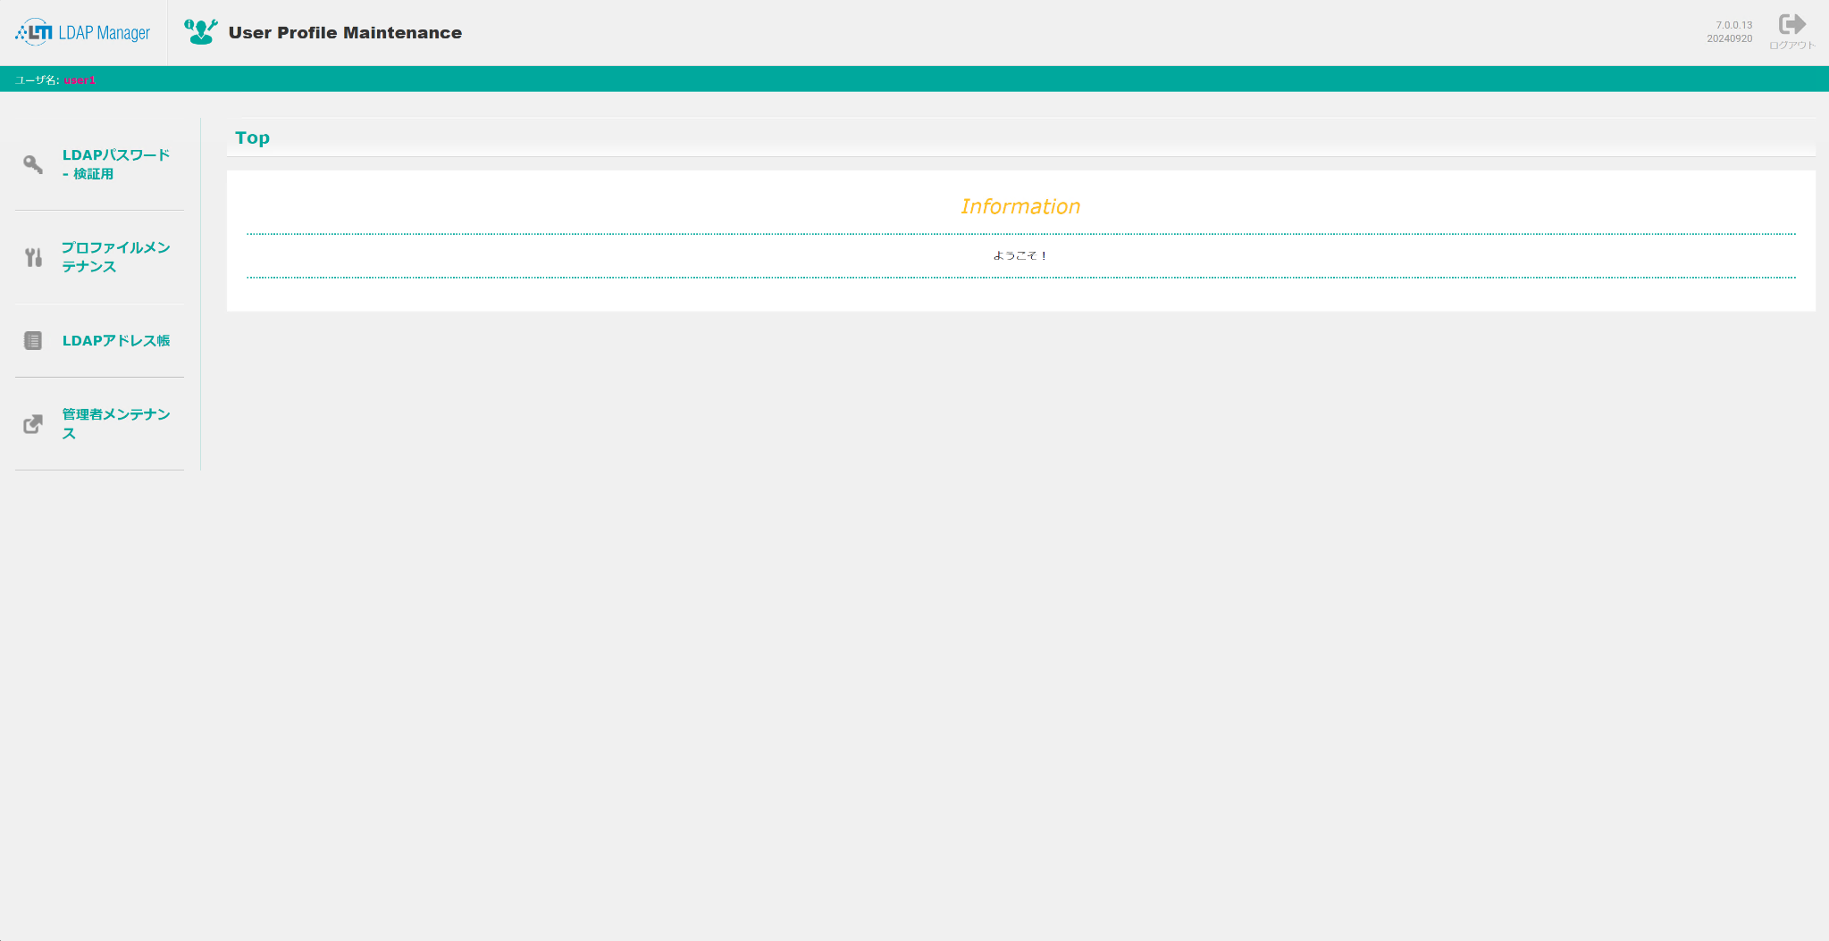
Task: Click the Information heading
Action: tap(1020, 206)
